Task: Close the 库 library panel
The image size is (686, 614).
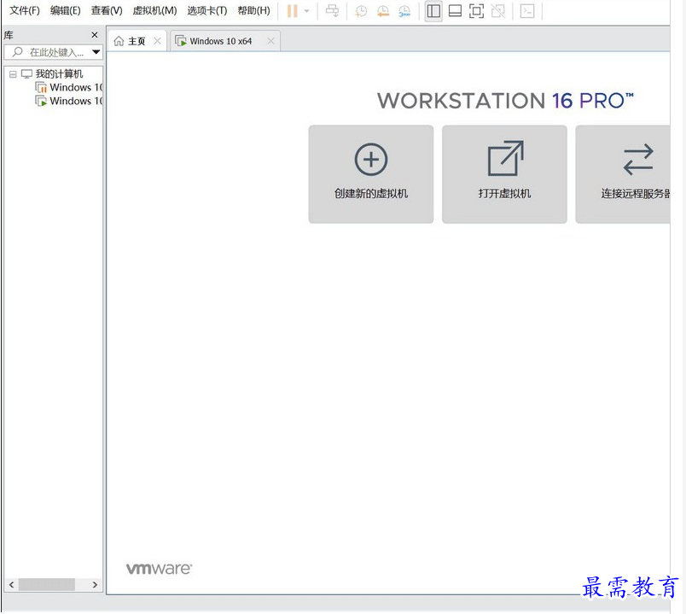Action: (95, 35)
